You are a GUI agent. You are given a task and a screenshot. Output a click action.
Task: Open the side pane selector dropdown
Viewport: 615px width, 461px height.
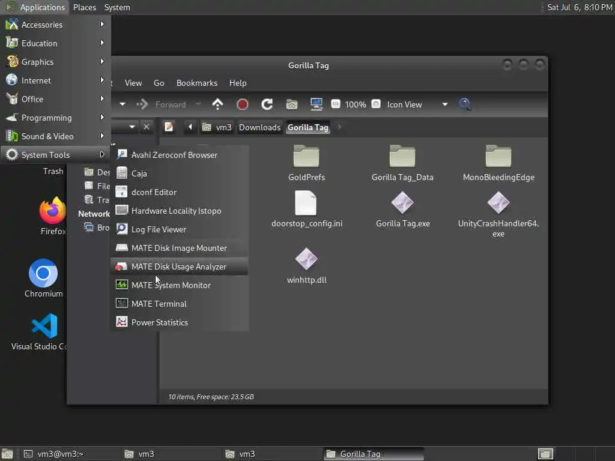(x=132, y=127)
